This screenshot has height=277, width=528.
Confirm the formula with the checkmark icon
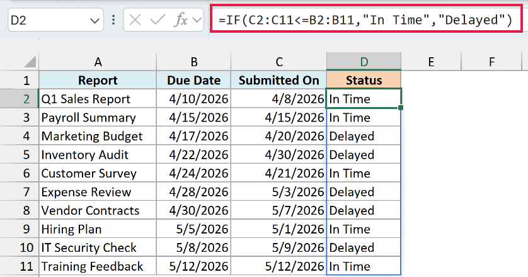click(158, 20)
